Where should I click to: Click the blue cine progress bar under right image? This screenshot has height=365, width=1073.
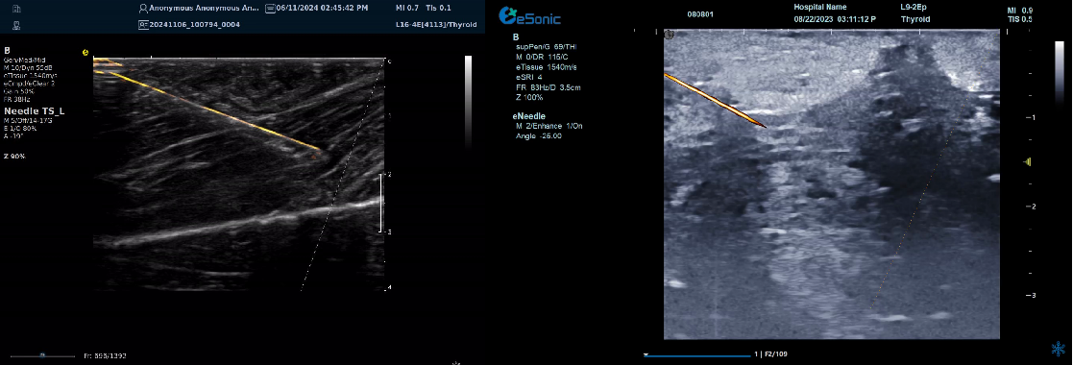click(x=696, y=354)
